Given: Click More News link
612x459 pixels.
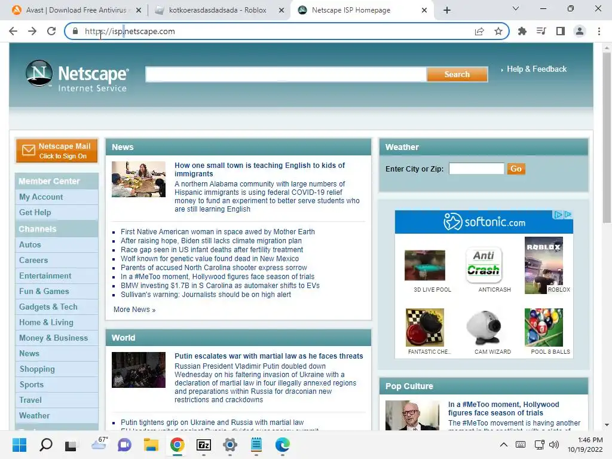Looking at the screenshot, I should pyautogui.click(x=134, y=310).
